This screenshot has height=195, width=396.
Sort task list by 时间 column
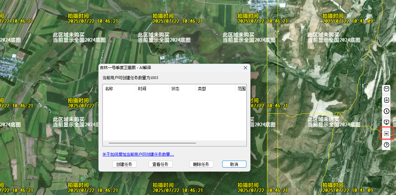tap(143, 89)
